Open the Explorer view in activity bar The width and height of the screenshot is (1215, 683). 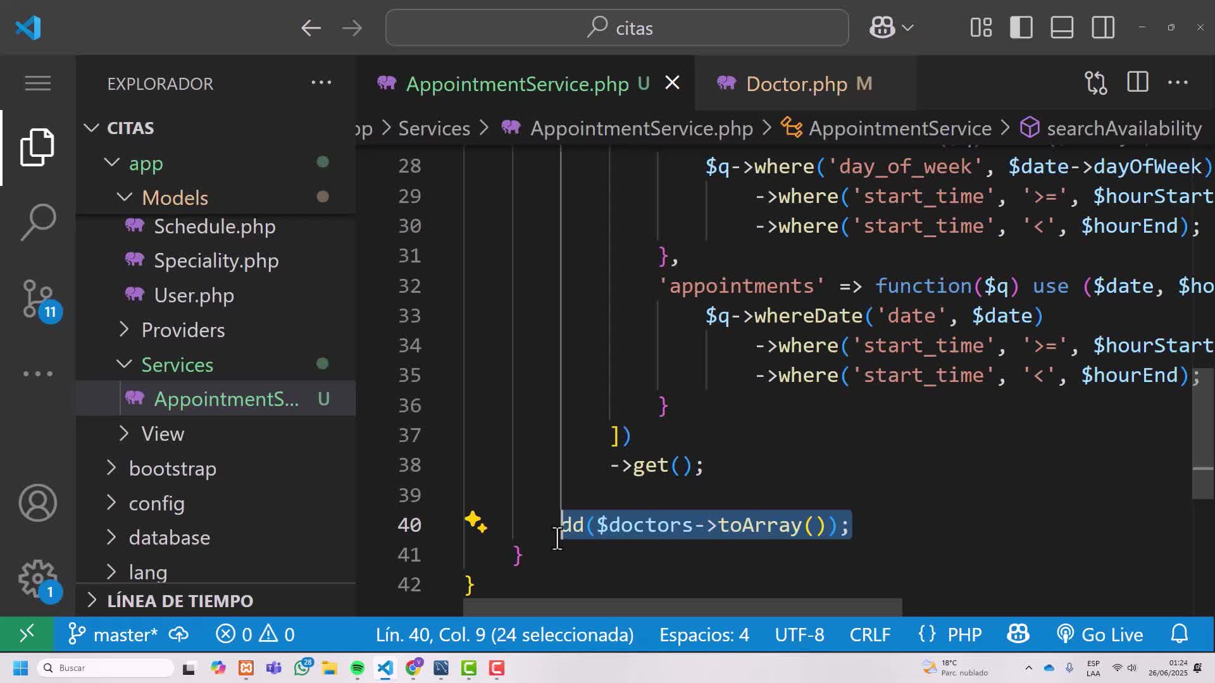pyautogui.click(x=37, y=147)
